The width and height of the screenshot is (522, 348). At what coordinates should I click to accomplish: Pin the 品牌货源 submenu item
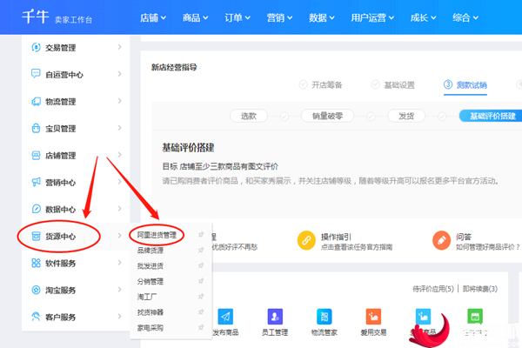201,250
